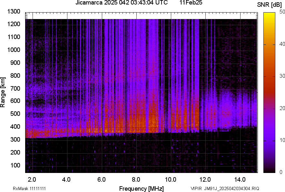Click the Jicamarca timestamp title text
The image size is (285, 192).
pos(122,3)
